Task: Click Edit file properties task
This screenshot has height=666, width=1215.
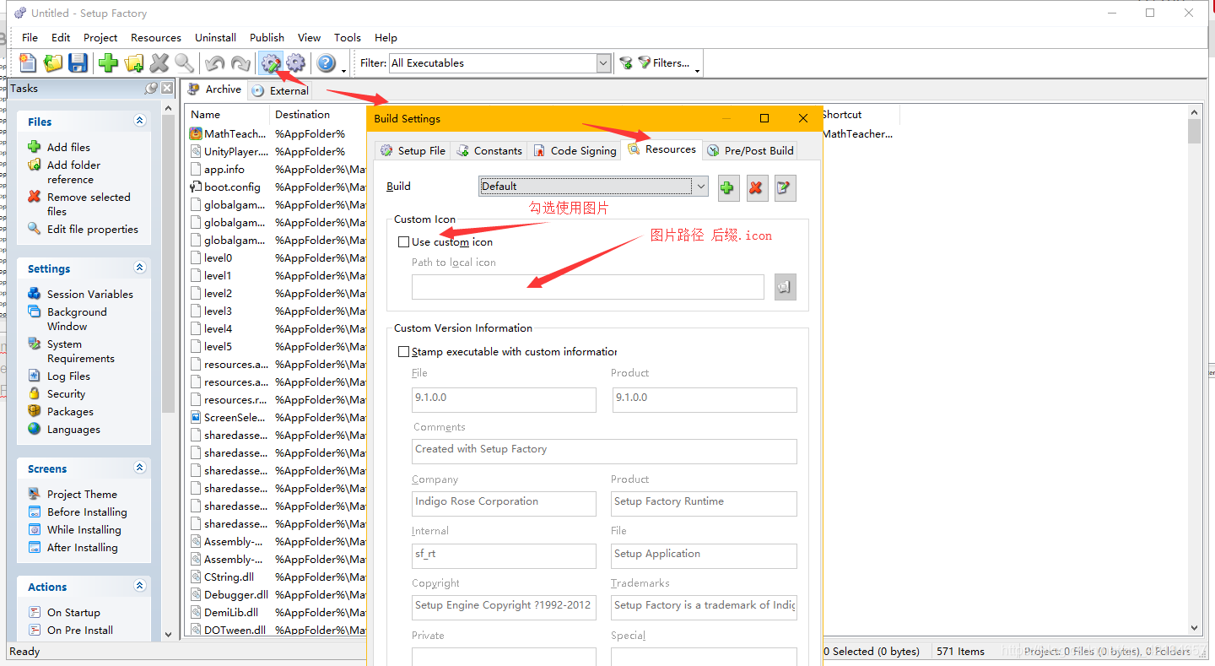Action: point(92,229)
